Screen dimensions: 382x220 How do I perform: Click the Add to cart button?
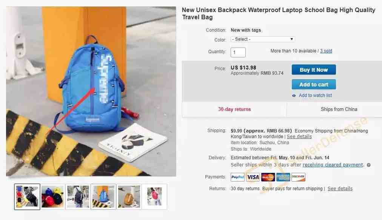coord(314,84)
